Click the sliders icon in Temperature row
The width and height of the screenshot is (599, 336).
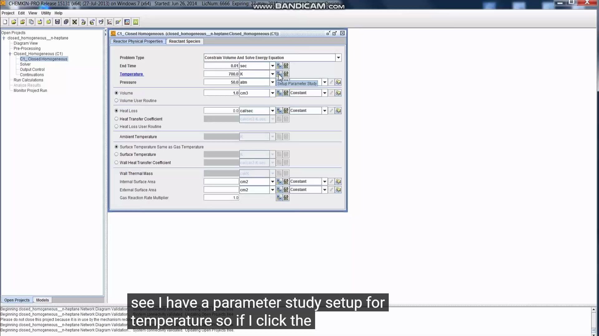(x=286, y=74)
